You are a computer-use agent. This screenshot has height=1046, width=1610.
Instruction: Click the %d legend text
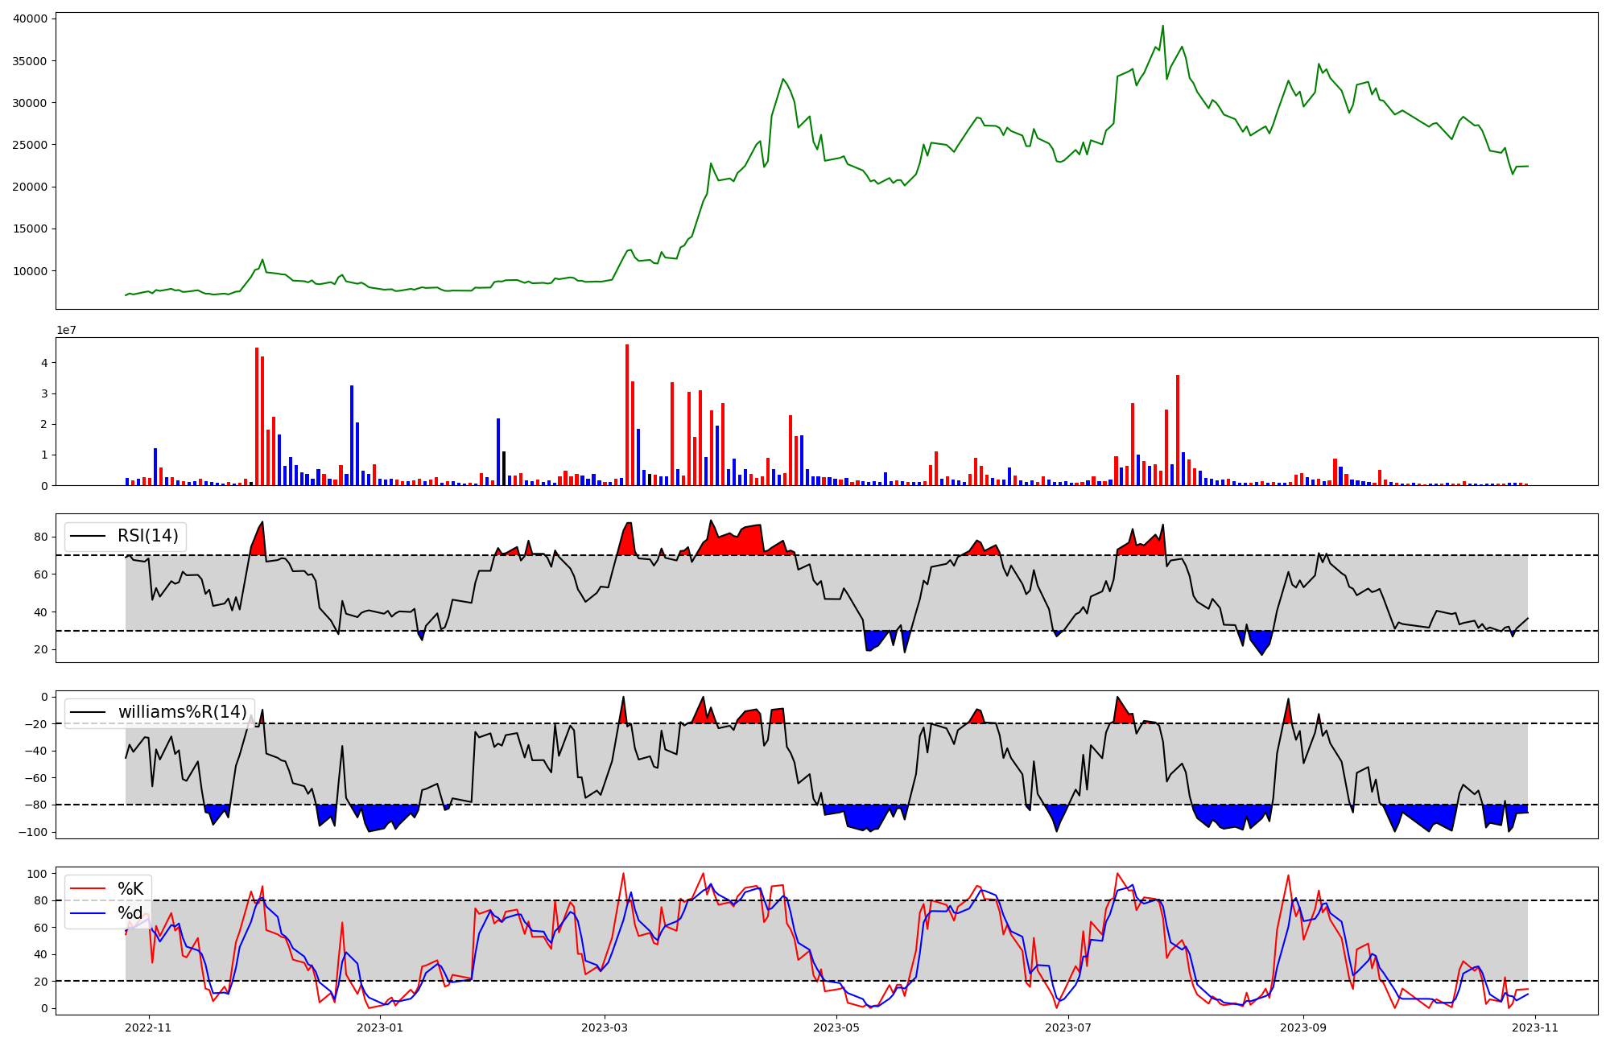click(130, 913)
